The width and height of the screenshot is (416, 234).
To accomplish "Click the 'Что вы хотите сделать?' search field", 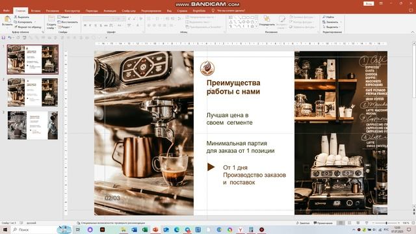I will (231, 11).
